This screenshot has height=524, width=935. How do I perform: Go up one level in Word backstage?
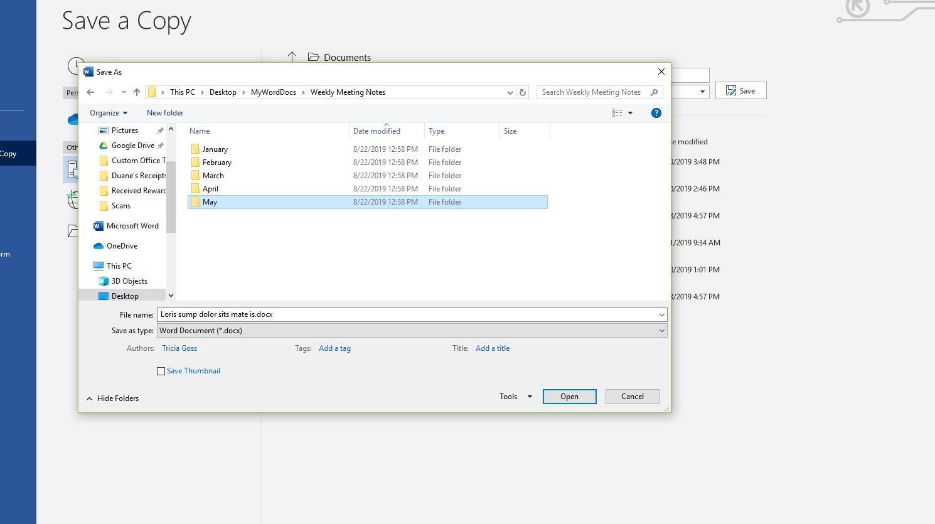pos(292,57)
